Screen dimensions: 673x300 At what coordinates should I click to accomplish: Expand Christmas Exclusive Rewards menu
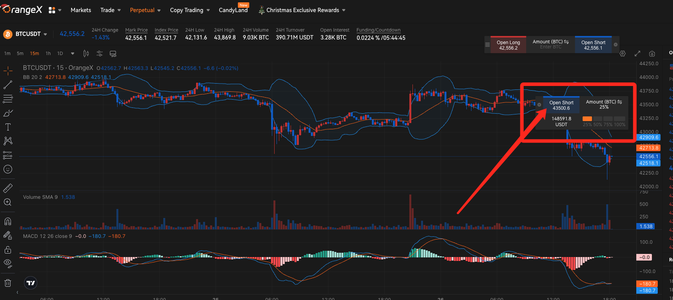[x=302, y=10]
